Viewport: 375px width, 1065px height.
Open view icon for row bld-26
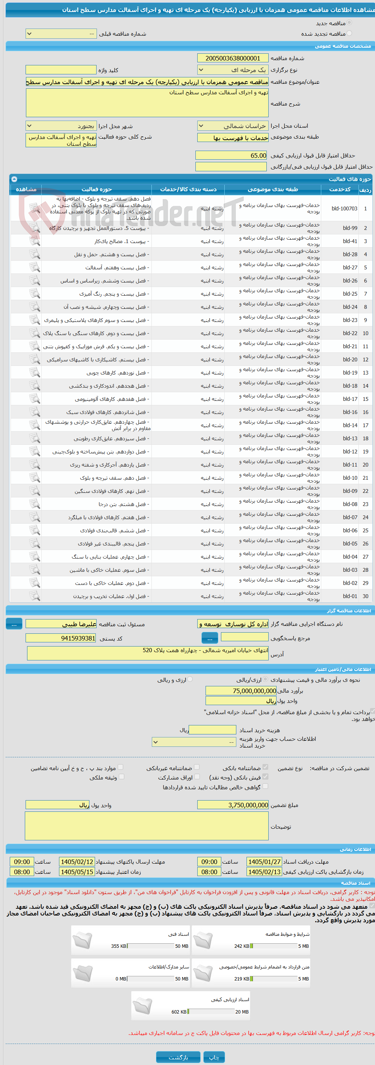point(35,281)
